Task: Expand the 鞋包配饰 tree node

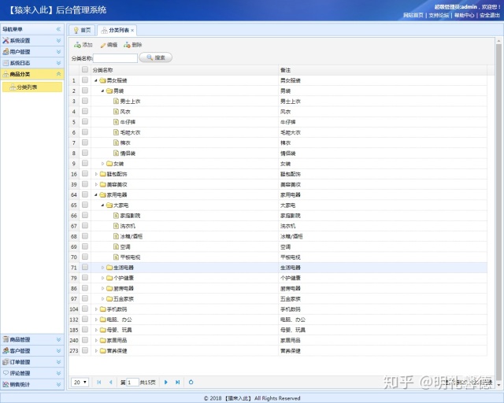Action: 96,174
